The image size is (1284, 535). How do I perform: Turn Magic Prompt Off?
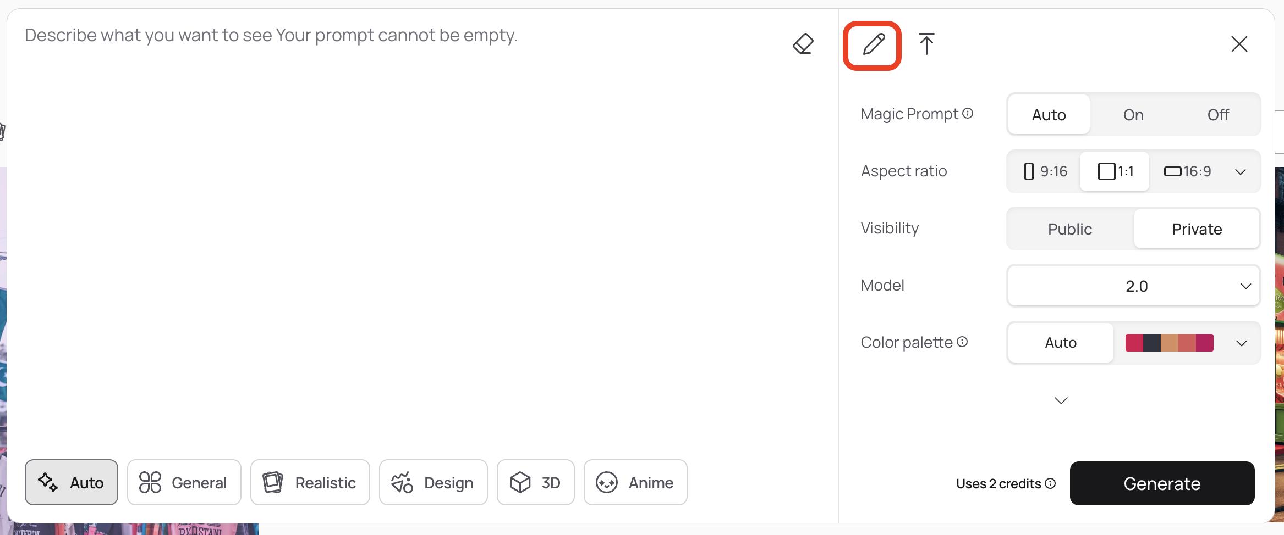tap(1218, 115)
